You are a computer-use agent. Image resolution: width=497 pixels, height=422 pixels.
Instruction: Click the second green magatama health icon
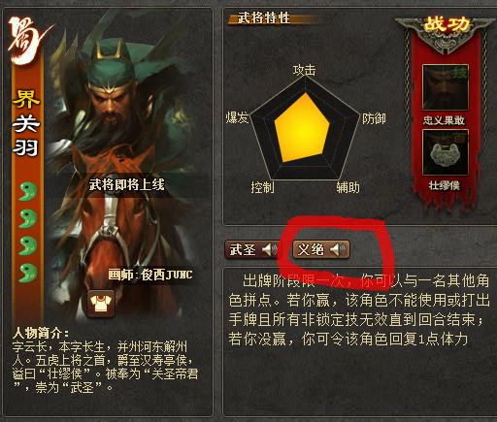[x=27, y=218]
